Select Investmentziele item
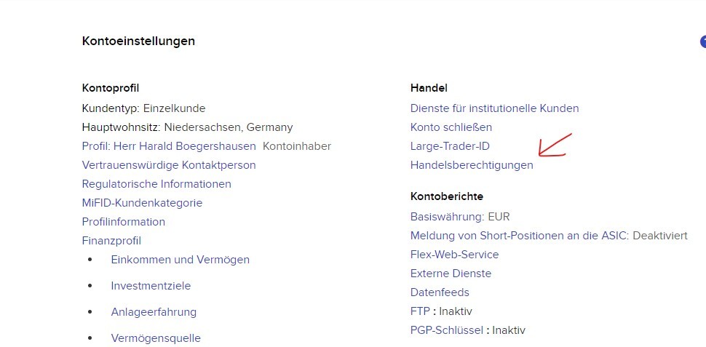 point(151,286)
